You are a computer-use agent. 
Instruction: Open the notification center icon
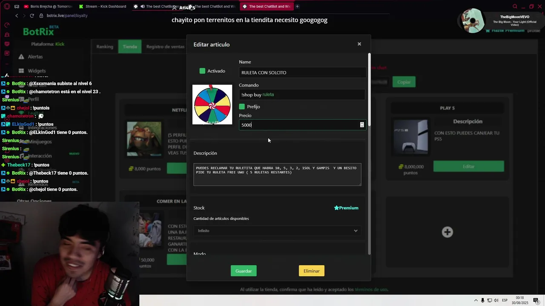coord(536,300)
